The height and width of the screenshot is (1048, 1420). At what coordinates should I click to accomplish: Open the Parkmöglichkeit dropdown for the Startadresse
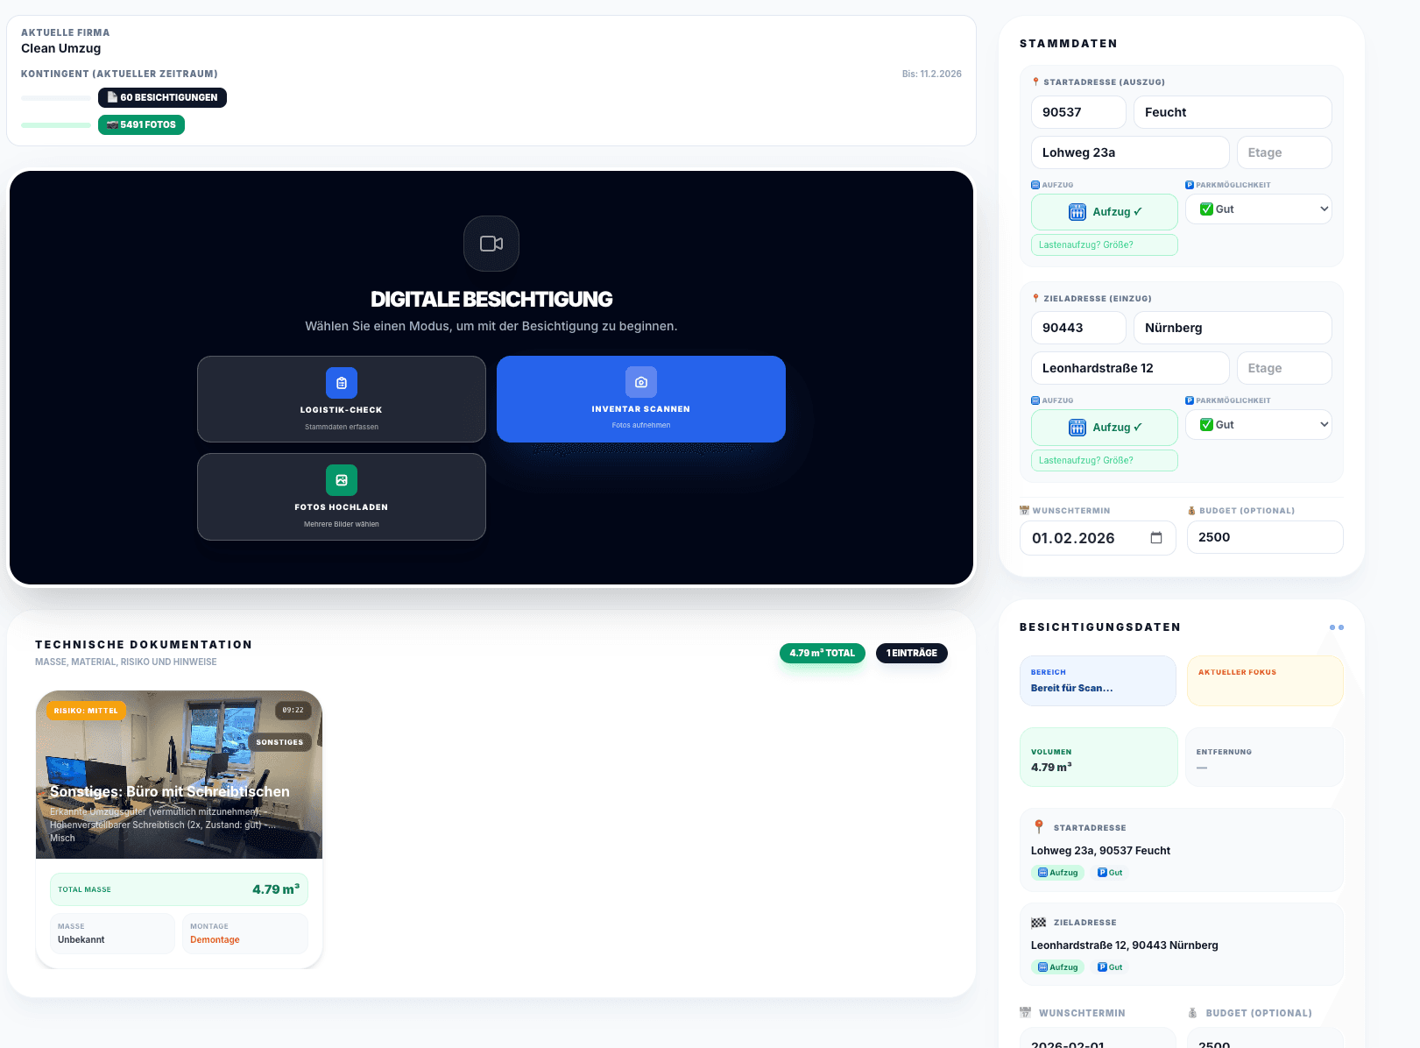coord(1258,209)
